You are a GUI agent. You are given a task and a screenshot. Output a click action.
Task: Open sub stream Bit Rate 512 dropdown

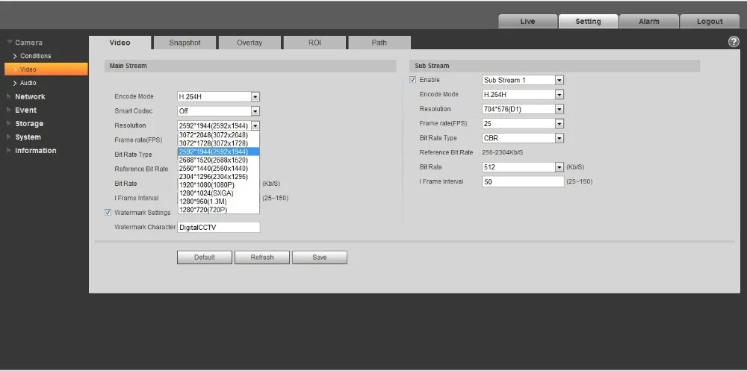pos(523,168)
